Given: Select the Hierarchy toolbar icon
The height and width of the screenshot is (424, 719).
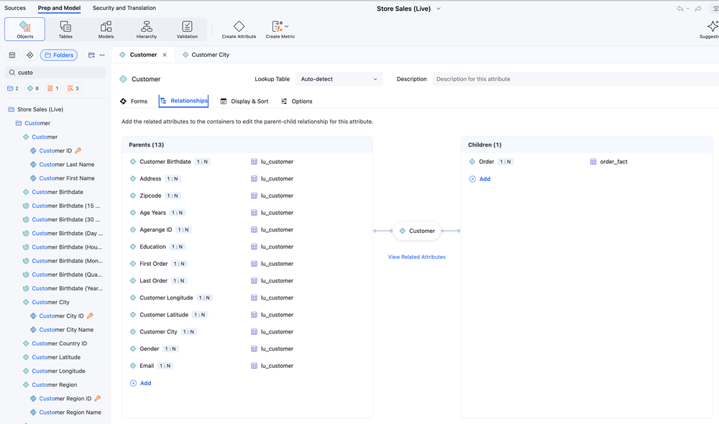Looking at the screenshot, I should point(147,29).
